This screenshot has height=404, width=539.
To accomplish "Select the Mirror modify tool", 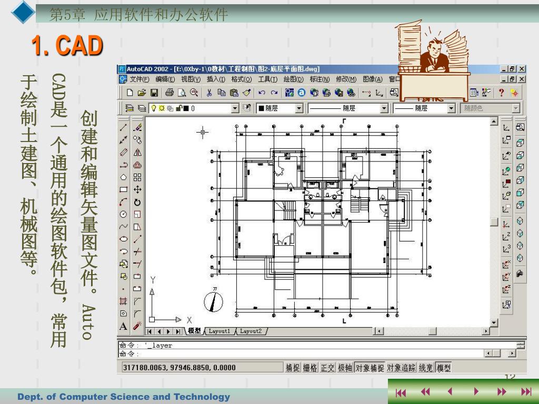I will click(137, 152).
